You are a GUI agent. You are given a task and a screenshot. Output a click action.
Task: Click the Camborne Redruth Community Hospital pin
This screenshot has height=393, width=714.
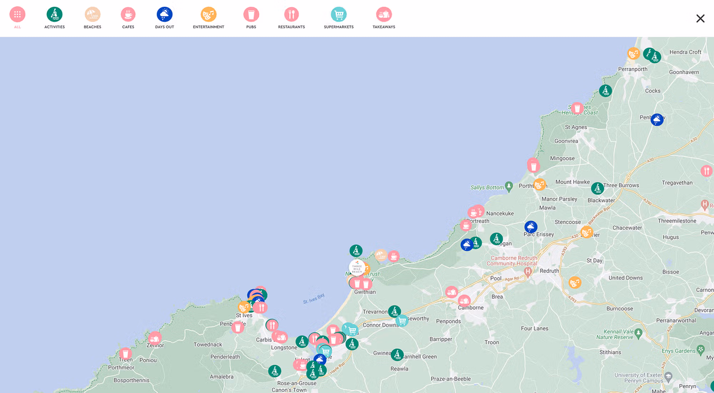pyautogui.click(x=528, y=272)
